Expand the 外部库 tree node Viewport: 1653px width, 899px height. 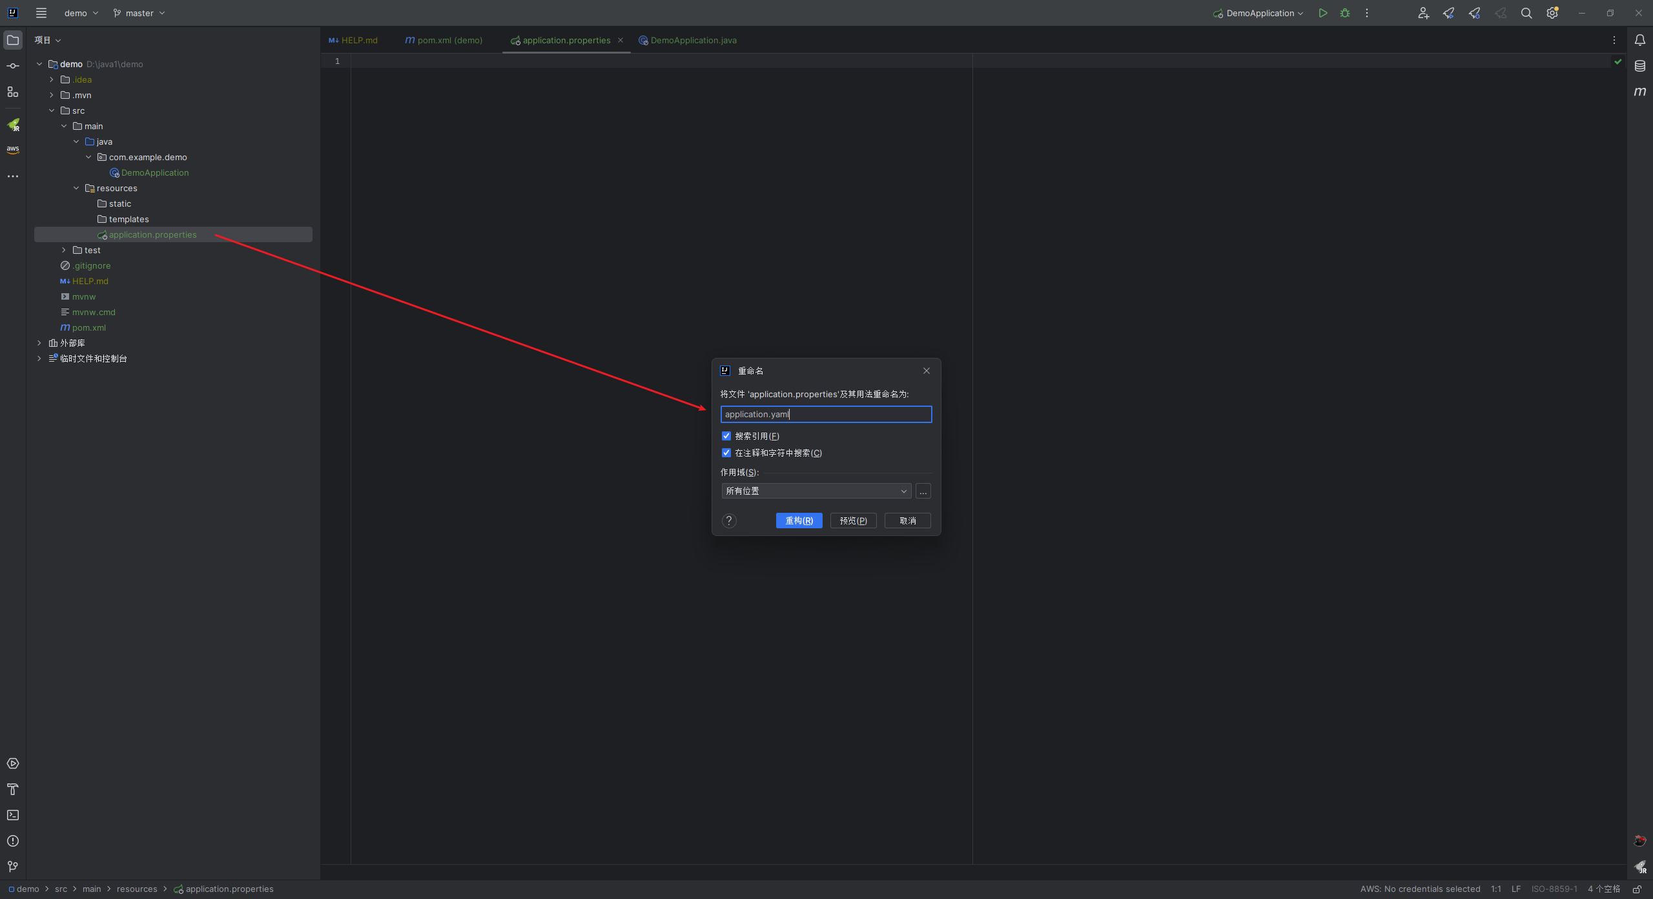point(39,343)
